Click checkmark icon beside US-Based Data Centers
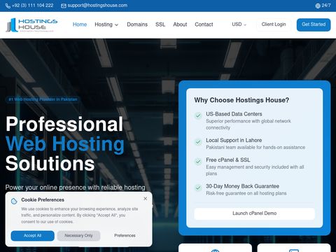 click(198, 115)
